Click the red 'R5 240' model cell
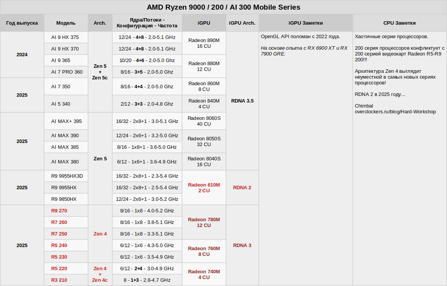Viewport: 447px width, 286px height. point(66,245)
